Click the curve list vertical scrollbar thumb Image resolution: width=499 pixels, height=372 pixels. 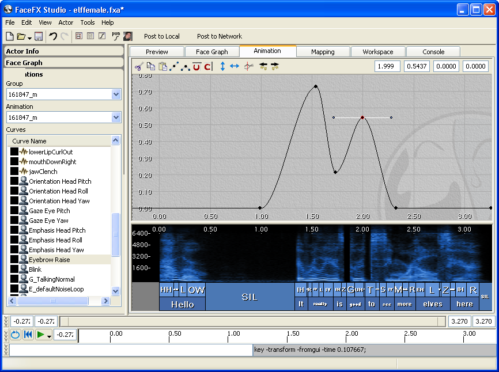pos(115,234)
